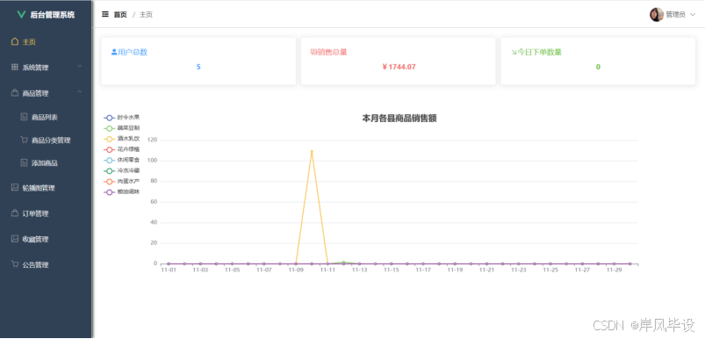Toggle the 蔬菜豆制 legend series
Image resolution: width=705 pixels, height=339 pixels.
tap(121, 128)
